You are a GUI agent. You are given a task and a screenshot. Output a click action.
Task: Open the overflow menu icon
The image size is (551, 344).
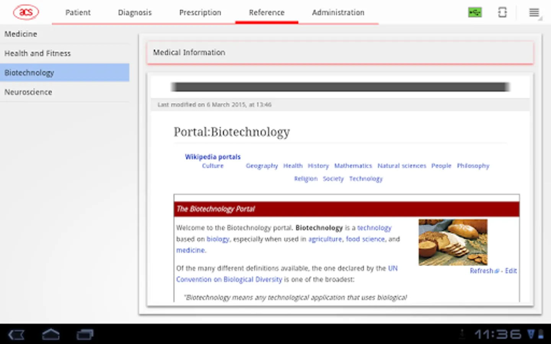534,13
